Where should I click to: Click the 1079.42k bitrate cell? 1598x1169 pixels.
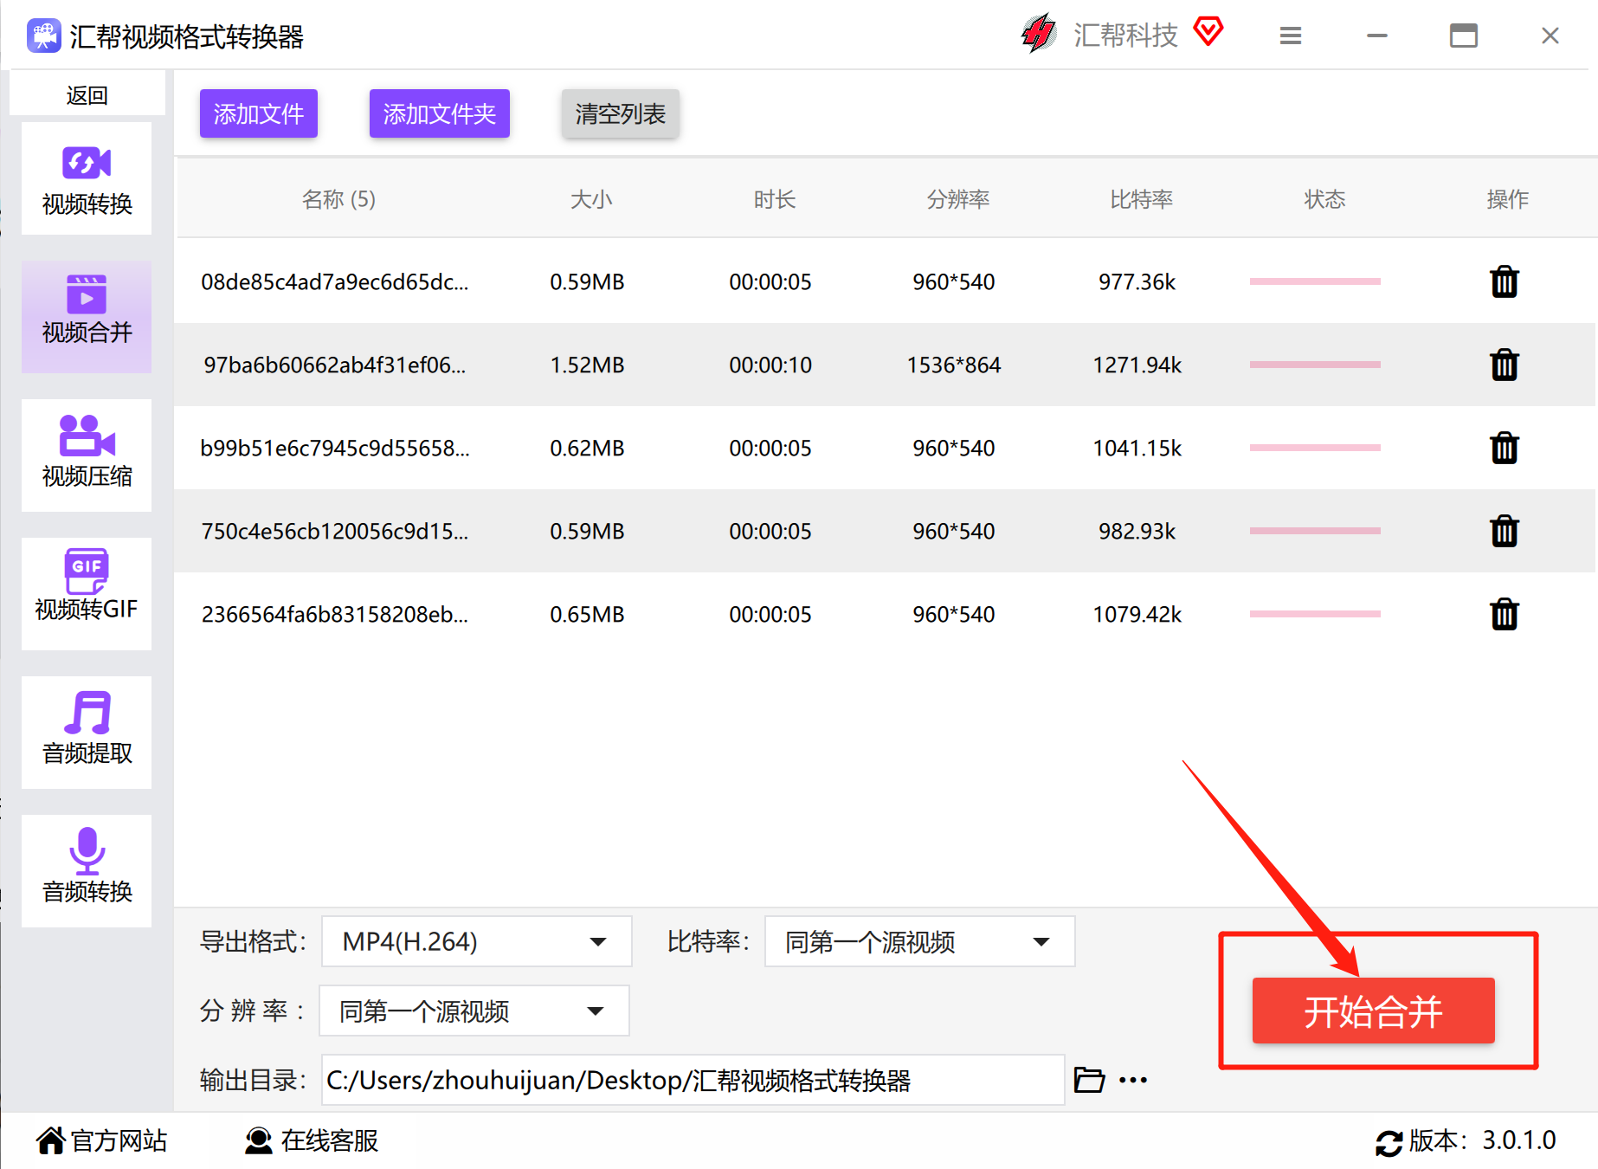point(1137,614)
